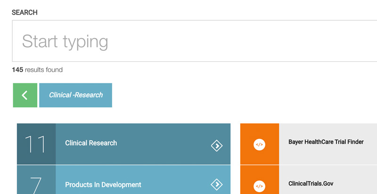The width and height of the screenshot is (377, 194).
Task: Click the orange code icon beside Bayer HealthCare Trial Finder
Action: point(259,144)
